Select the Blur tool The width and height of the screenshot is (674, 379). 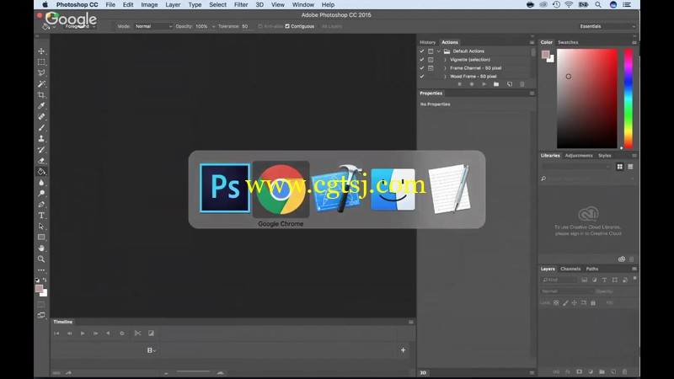coord(41,183)
